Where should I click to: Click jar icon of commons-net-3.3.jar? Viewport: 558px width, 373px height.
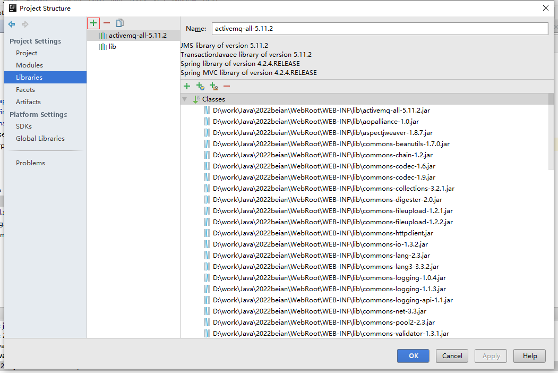207,311
